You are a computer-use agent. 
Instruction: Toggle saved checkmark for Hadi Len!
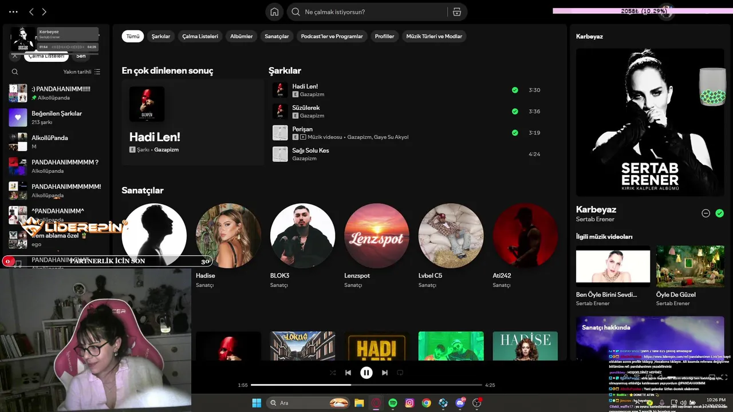tap(515, 90)
